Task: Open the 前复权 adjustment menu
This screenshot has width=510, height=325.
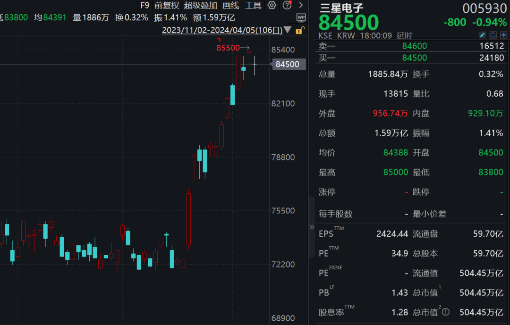Action: pos(167,5)
